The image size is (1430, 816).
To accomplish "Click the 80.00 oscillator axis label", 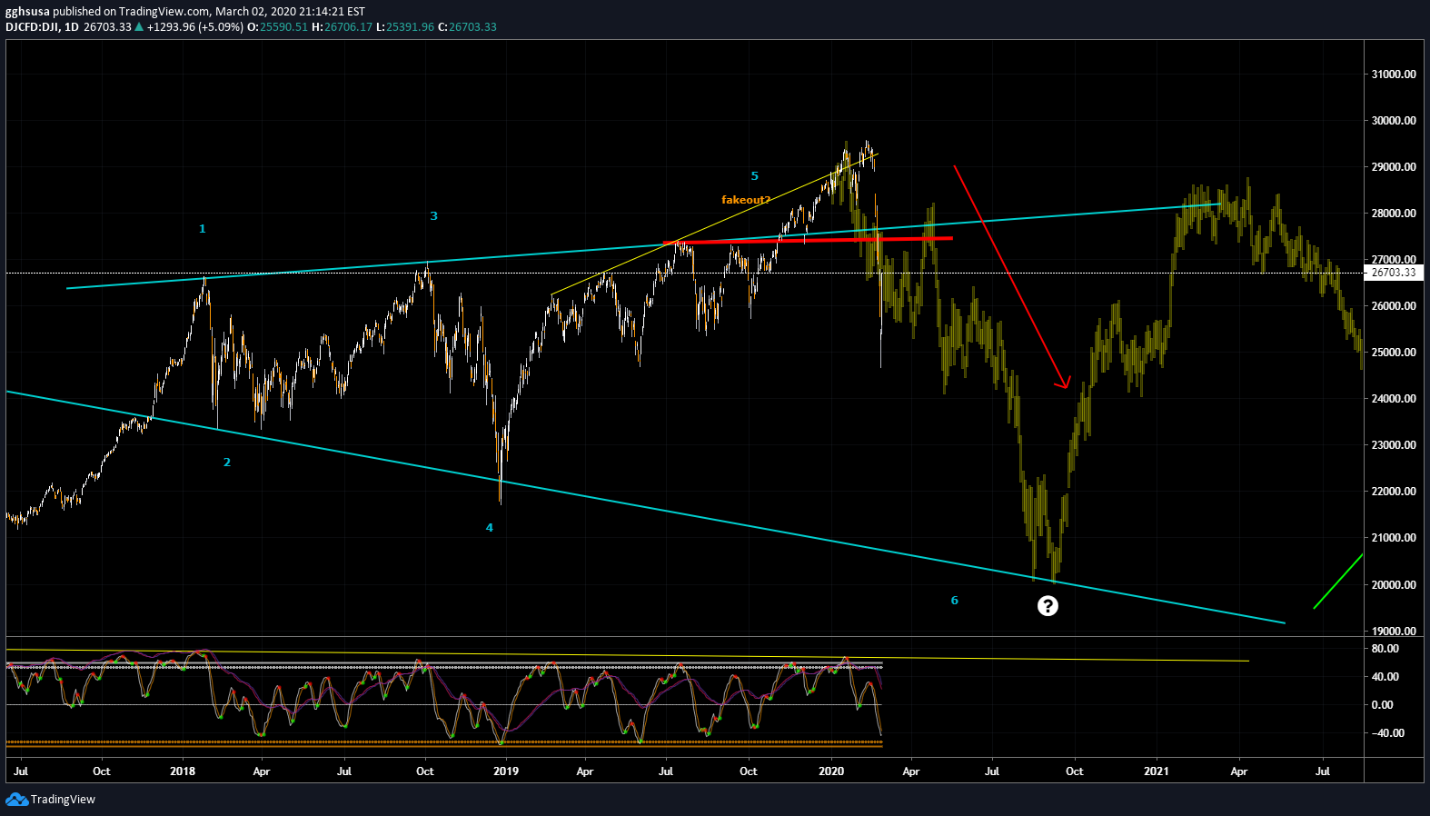I will pos(1385,649).
